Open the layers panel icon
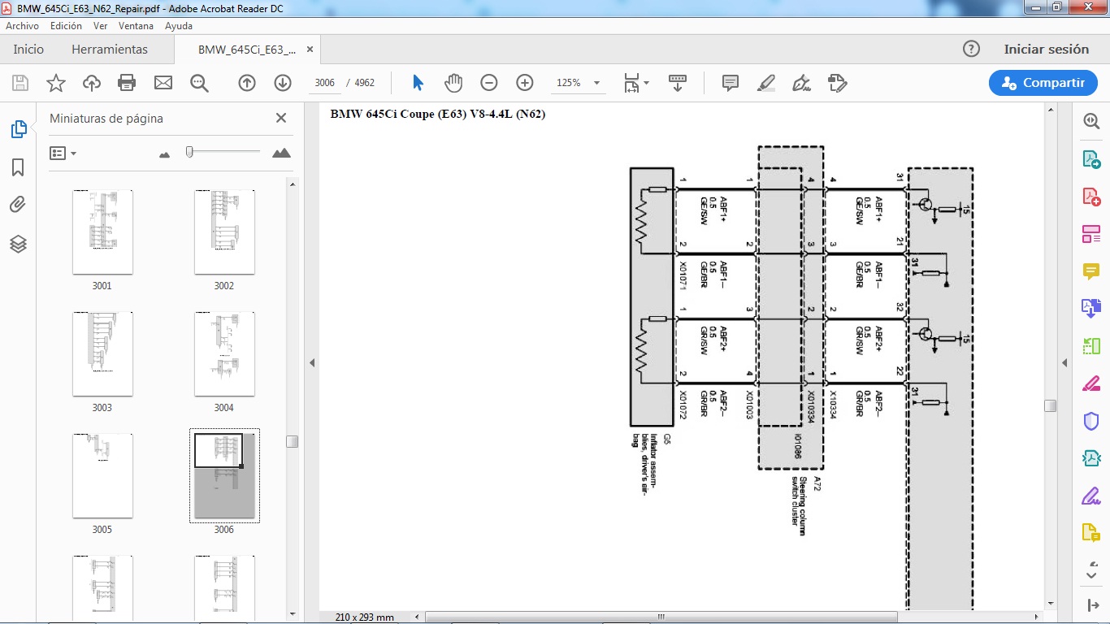Viewport: 1110px width, 624px height. click(x=18, y=244)
